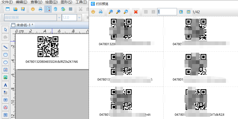Click the zoom in magnifier in preview
Viewport: 238px width, 119px height.
(118, 12)
